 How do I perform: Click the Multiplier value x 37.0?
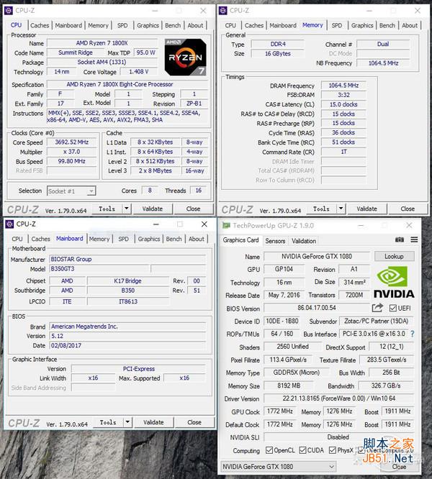(x=72, y=152)
